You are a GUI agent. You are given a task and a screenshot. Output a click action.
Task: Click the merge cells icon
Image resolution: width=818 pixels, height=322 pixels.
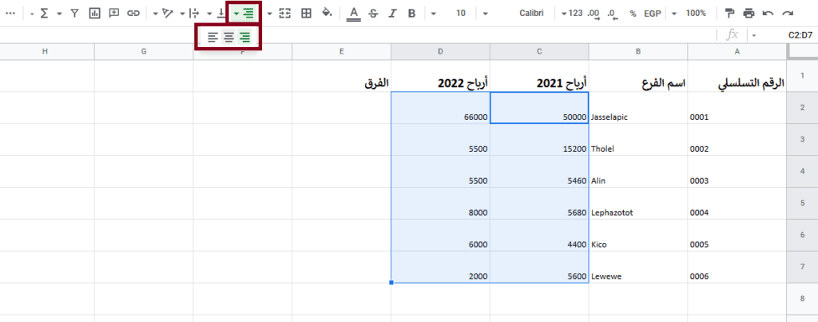point(284,14)
